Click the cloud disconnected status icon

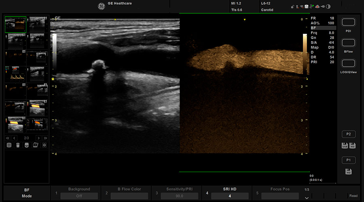(317, 6)
